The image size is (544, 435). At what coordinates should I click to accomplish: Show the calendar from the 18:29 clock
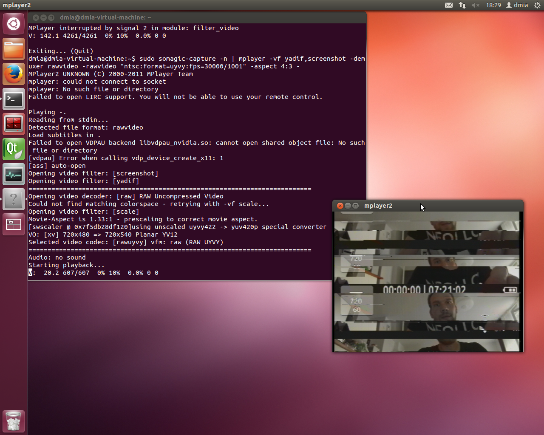[493, 5]
